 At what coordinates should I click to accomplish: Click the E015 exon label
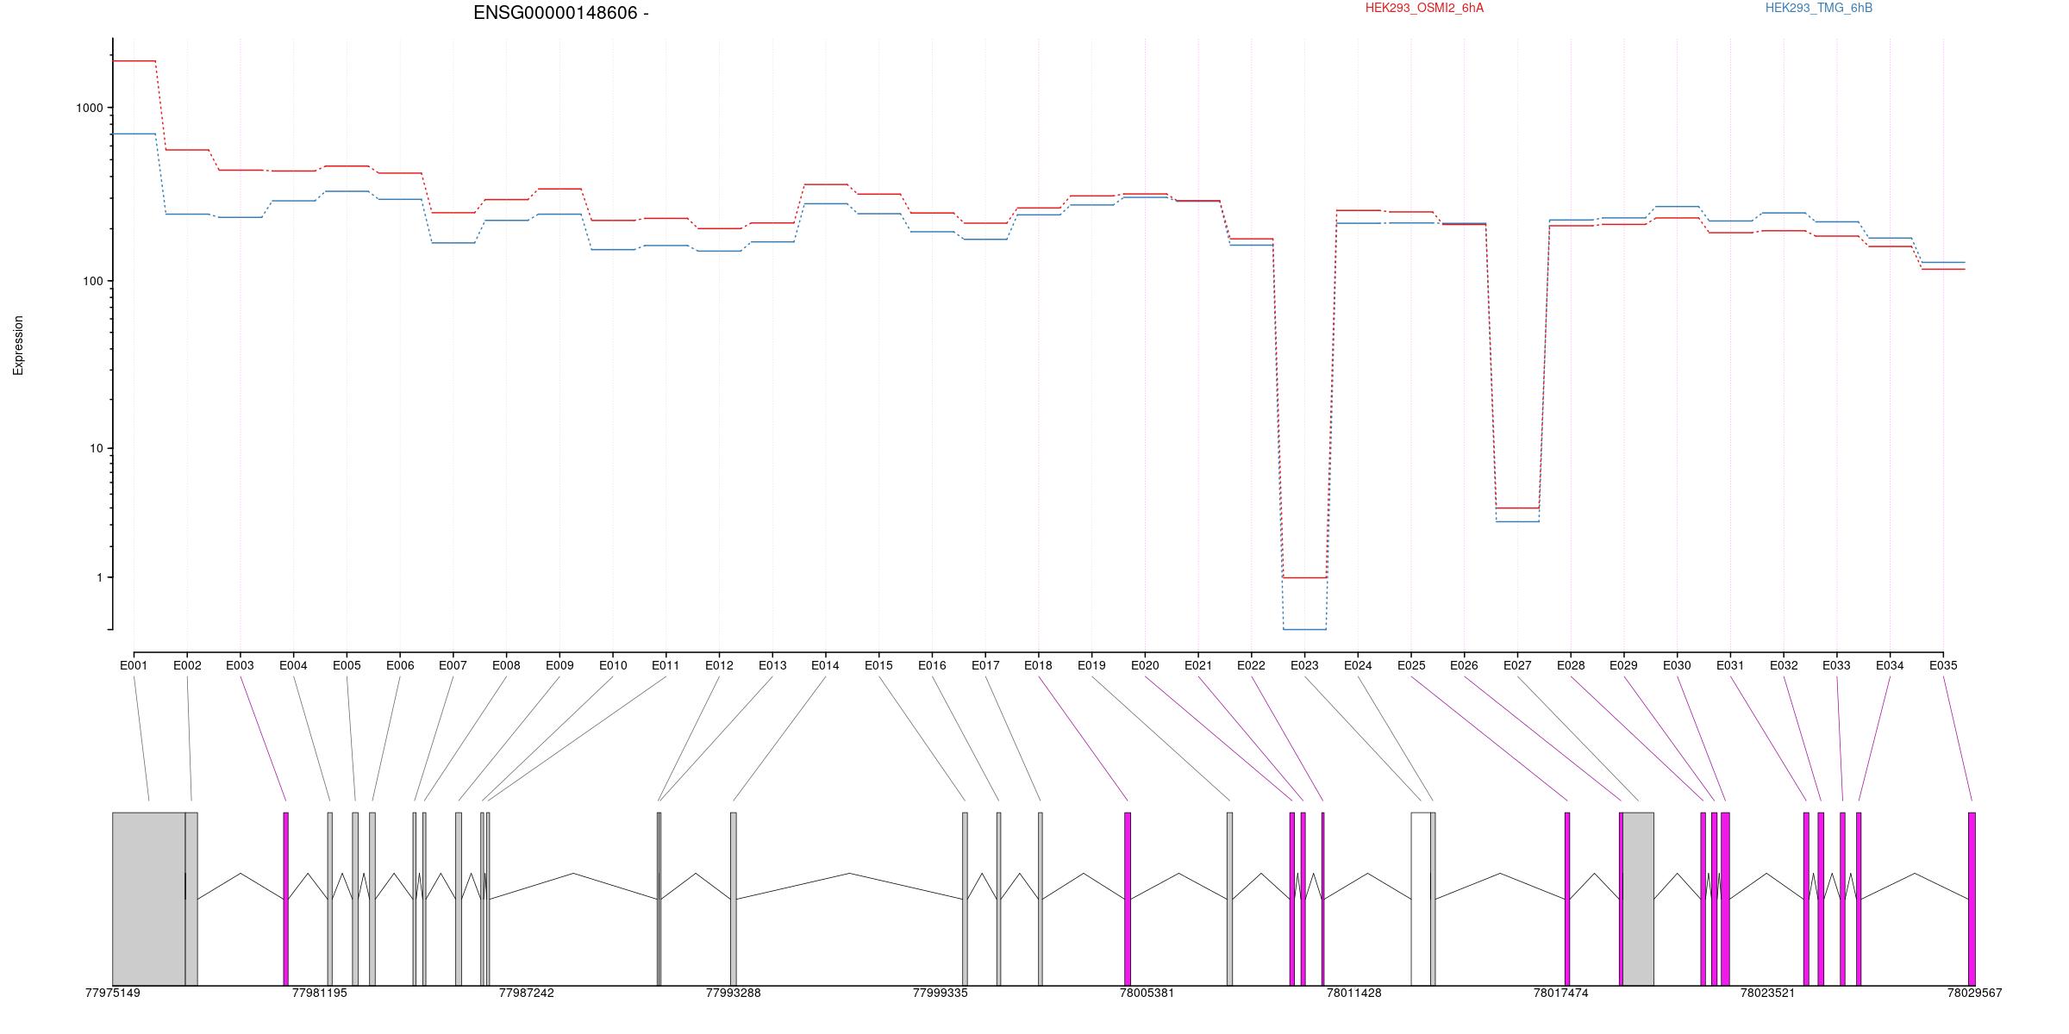coord(878,665)
